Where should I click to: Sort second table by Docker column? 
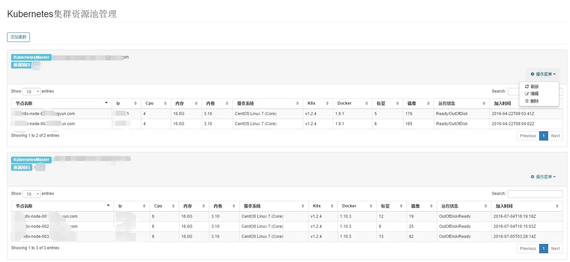click(357, 206)
